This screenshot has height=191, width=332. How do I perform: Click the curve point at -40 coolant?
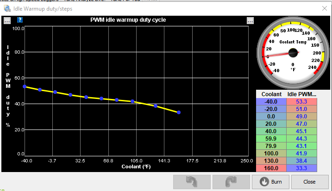[25, 86]
